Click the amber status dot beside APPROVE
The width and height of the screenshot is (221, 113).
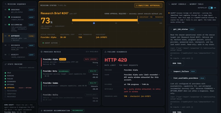9,36
